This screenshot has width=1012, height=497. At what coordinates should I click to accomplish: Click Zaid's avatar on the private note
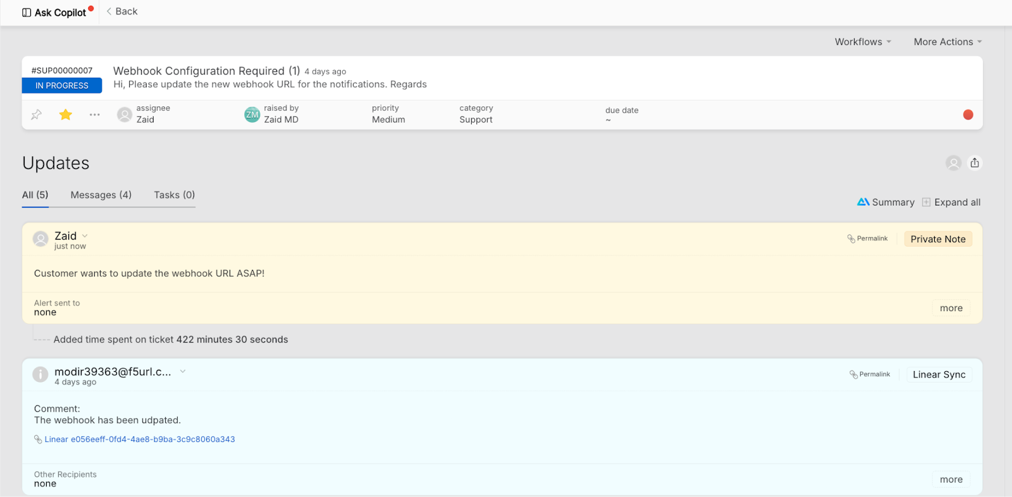pyautogui.click(x=40, y=239)
